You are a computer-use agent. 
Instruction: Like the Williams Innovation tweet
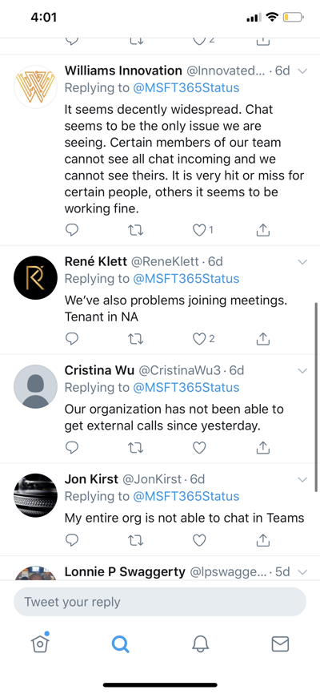(199, 230)
